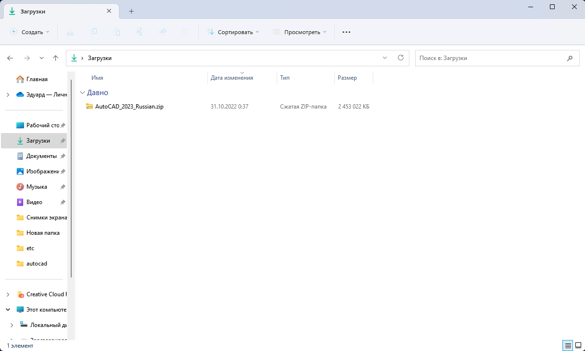Click the Refresh icon in address bar
585x351 pixels.
[400, 58]
